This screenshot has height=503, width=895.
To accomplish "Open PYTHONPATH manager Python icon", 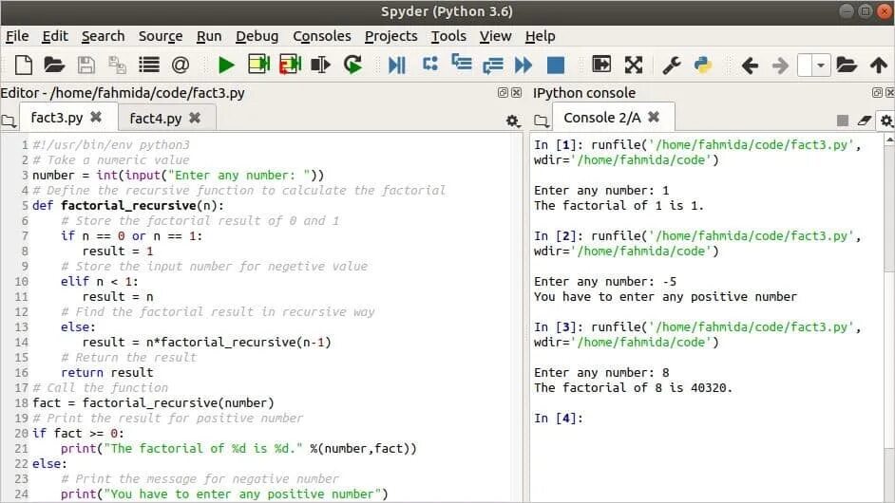I will pyautogui.click(x=703, y=65).
